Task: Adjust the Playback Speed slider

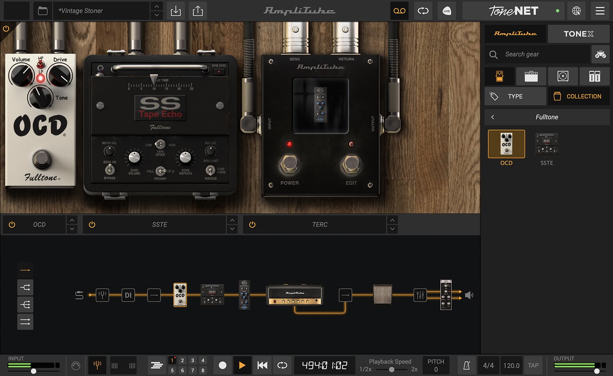Action: (392, 369)
